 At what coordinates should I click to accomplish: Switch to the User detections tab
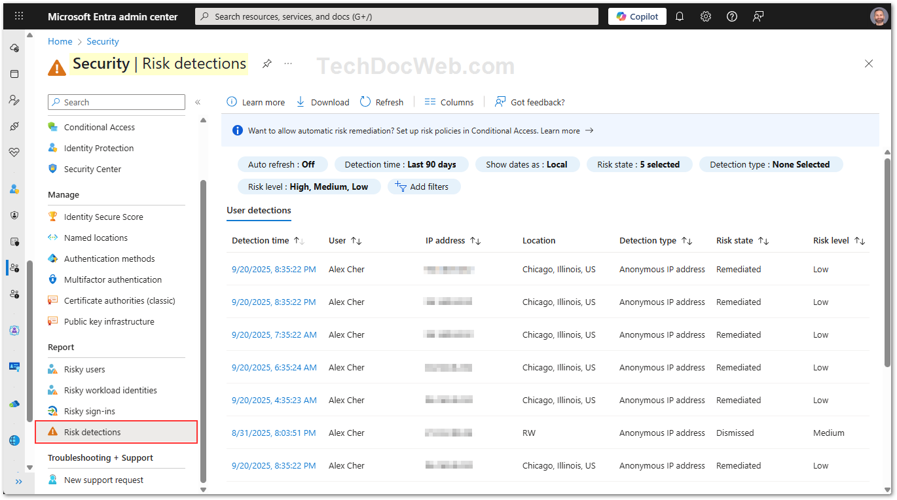(259, 211)
